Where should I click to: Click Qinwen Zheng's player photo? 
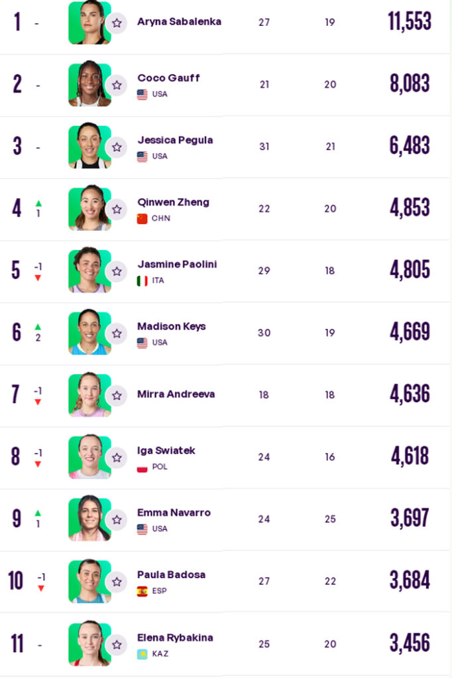89,208
